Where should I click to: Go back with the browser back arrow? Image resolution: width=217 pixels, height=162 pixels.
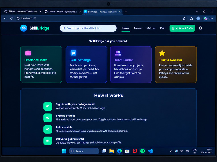coord(5,18)
